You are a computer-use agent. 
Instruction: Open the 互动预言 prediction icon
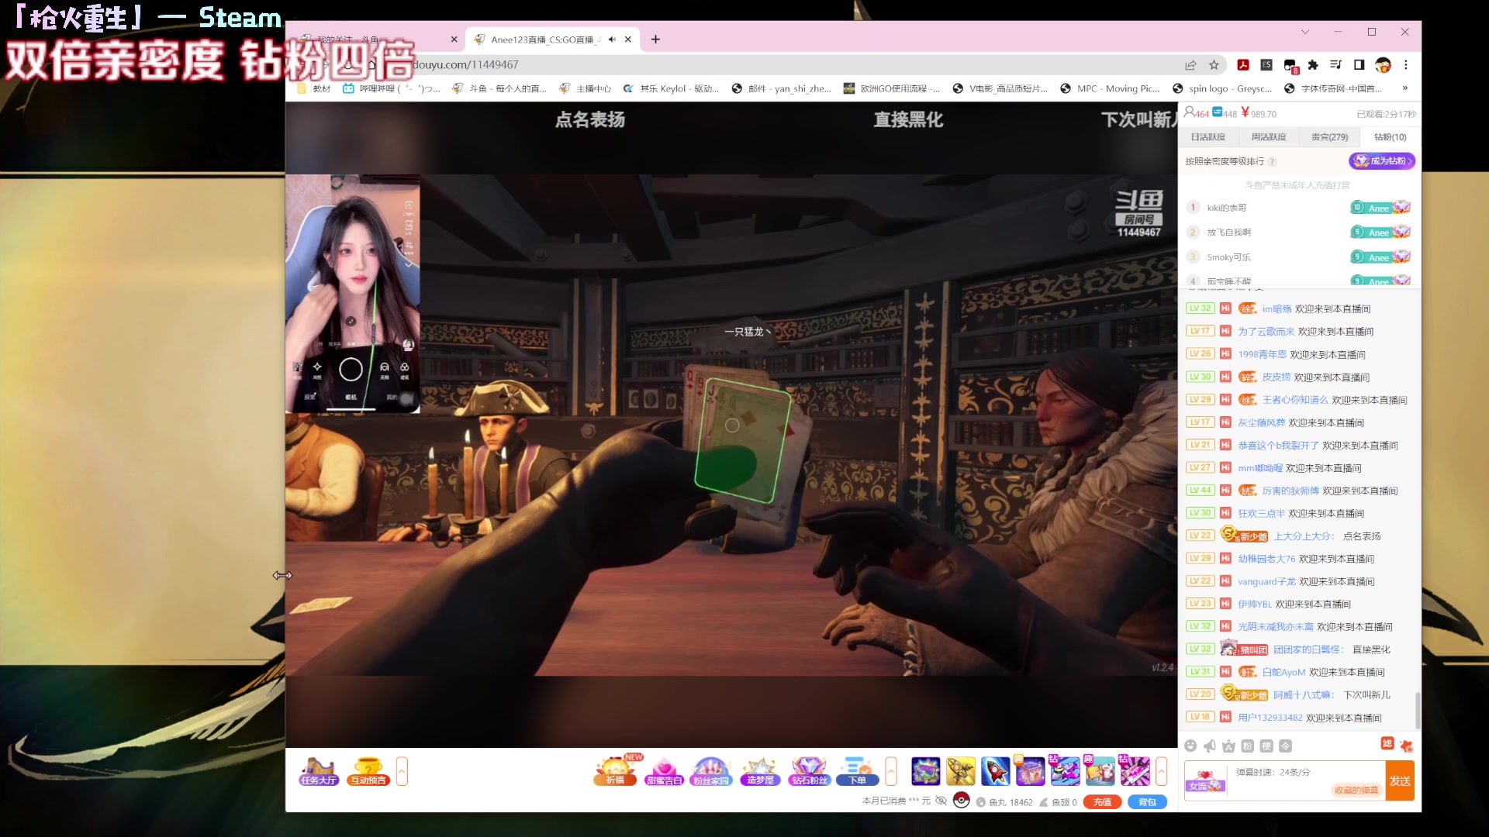[x=368, y=771]
